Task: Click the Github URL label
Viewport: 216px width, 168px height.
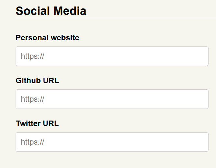Action: [37, 81]
